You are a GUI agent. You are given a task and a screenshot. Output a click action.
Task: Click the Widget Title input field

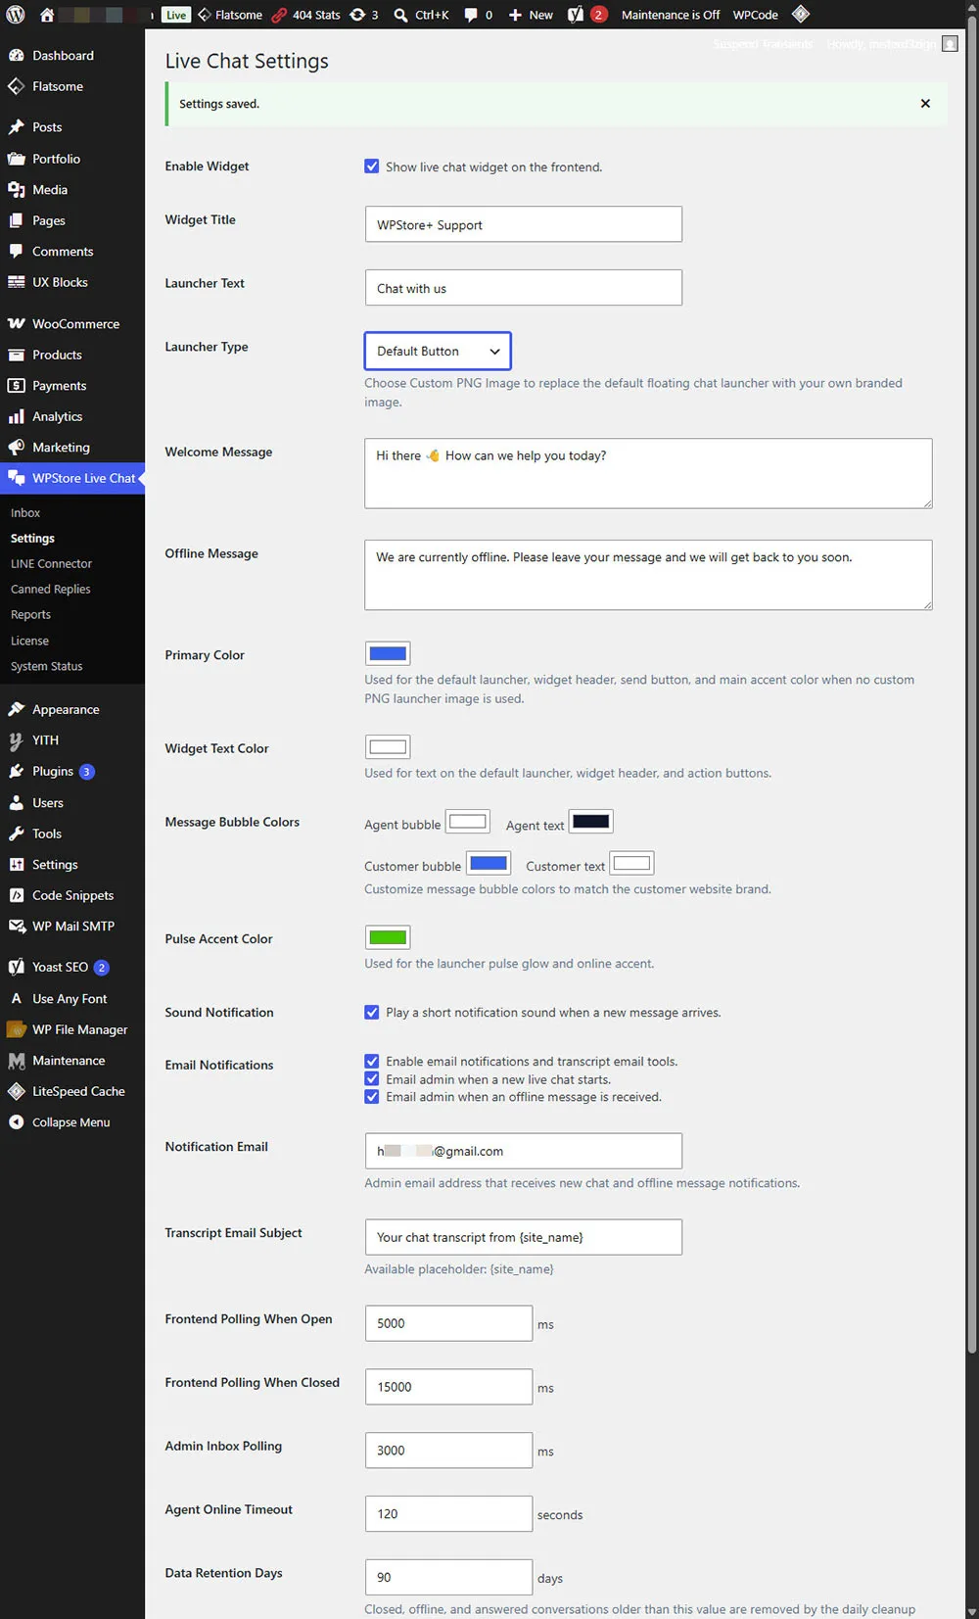point(524,224)
